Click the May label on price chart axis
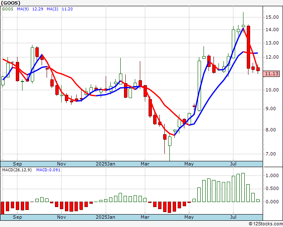Viewport: 283px width, 227px height. [189, 164]
